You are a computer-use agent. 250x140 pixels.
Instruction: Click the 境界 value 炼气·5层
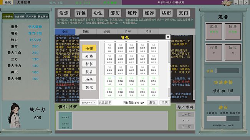click(x=35, y=33)
